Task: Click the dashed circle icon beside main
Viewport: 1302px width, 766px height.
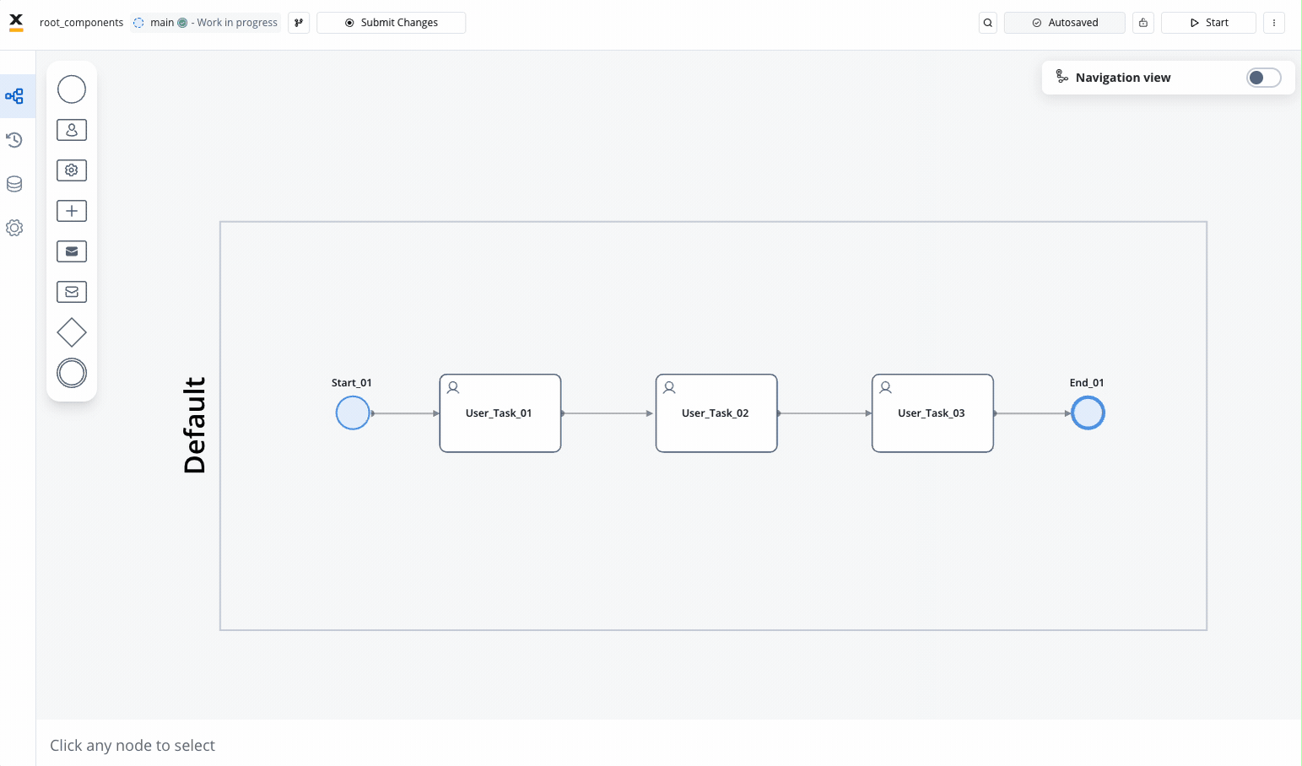Action: point(138,23)
